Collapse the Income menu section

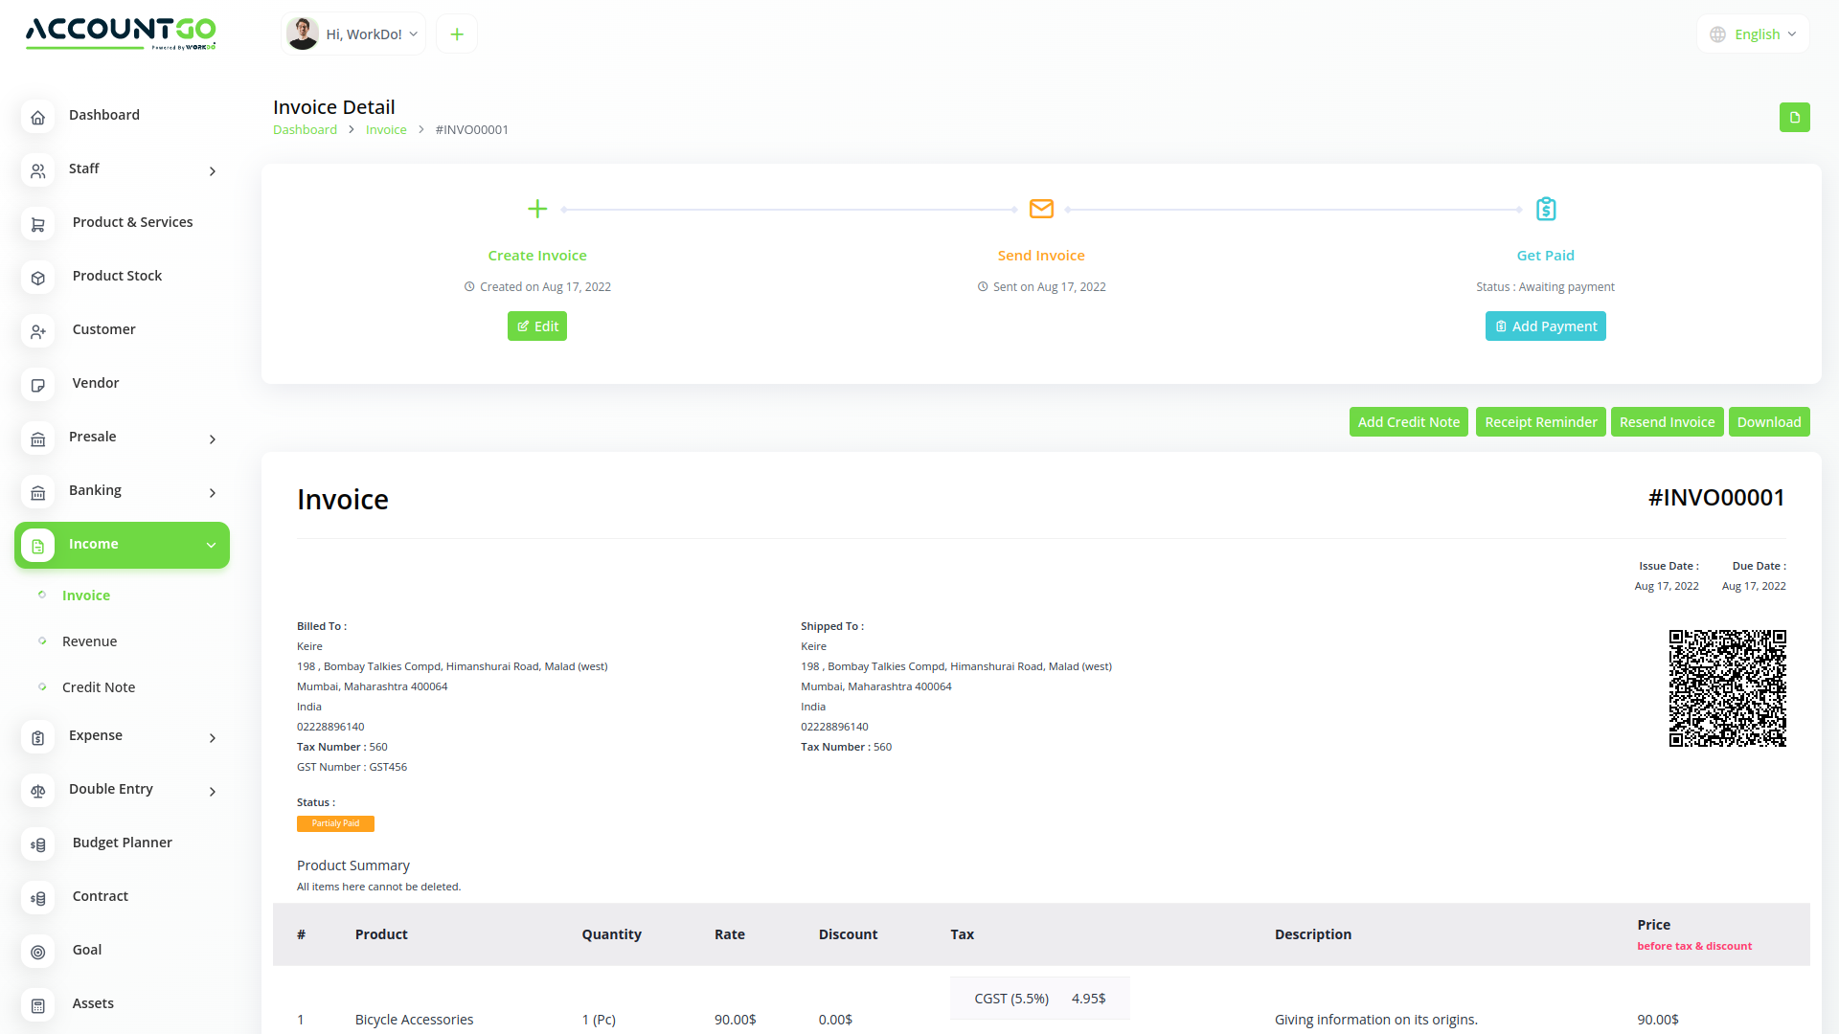click(x=210, y=545)
